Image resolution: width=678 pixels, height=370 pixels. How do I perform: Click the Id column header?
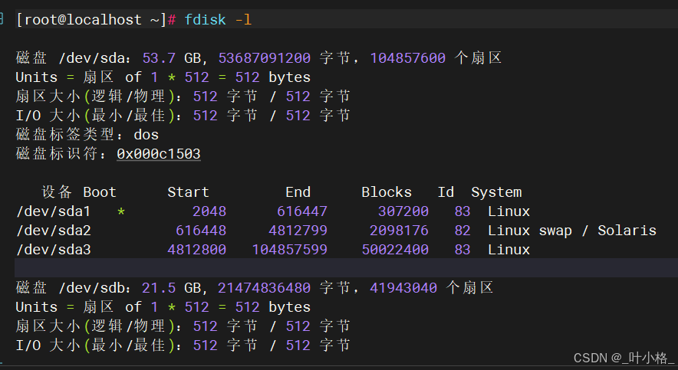point(446,192)
